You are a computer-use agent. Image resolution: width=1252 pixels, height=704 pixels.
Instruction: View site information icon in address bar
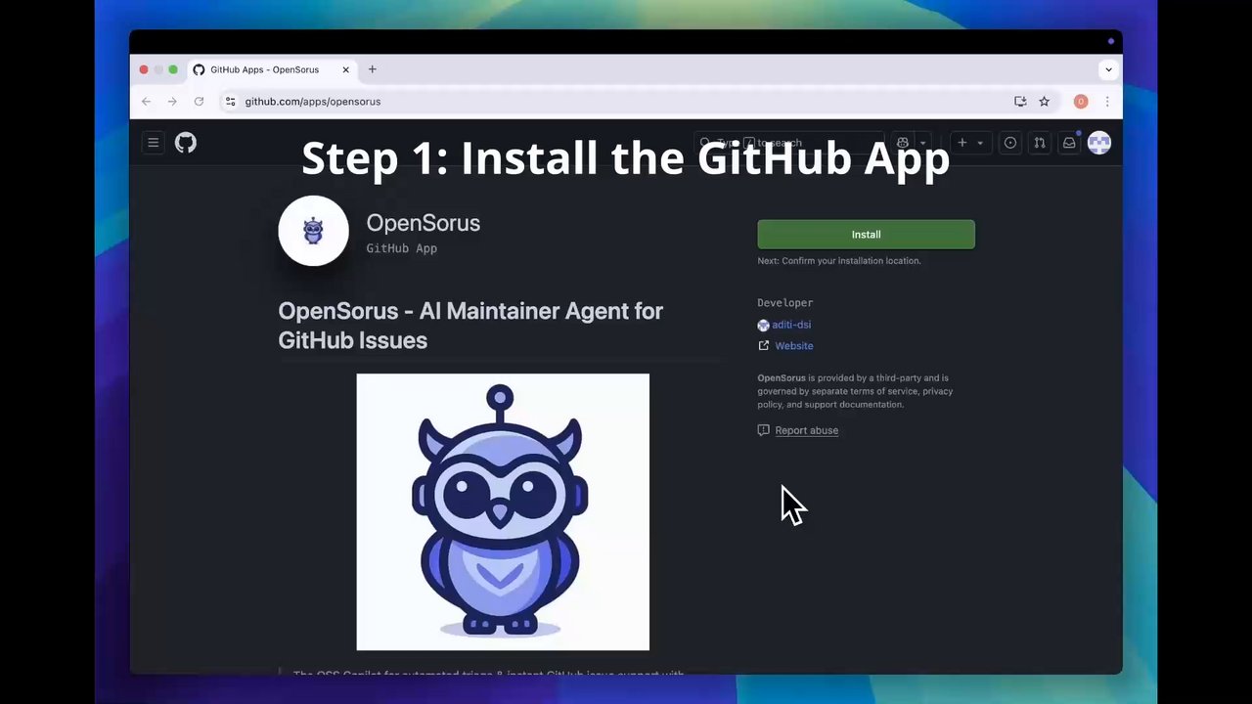(x=230, y=102)
